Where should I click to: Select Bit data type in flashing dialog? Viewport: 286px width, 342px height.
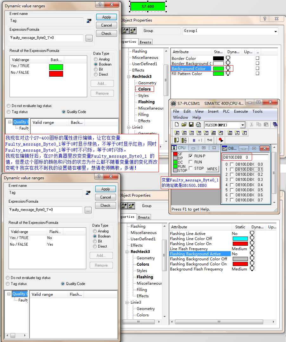pyautogui.click(x=95, y=241)
